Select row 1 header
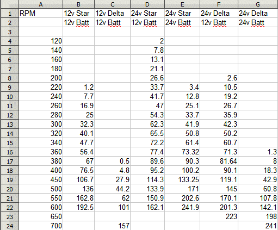Screen dimensions: 278x230 (10, 13)
